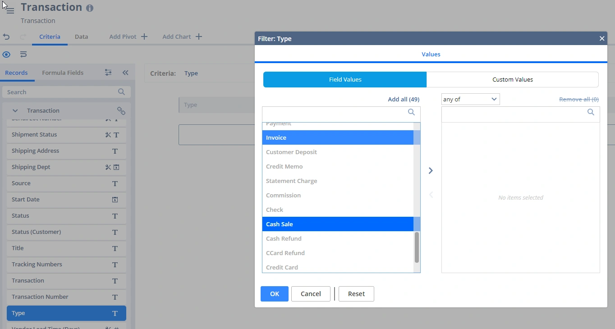This screenshot has width=615, height=329.
Task: Click search icon in selected values box
Action: 591,112
